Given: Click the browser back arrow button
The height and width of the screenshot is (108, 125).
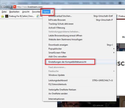Looking at the screenshot, I should point(4,7).
